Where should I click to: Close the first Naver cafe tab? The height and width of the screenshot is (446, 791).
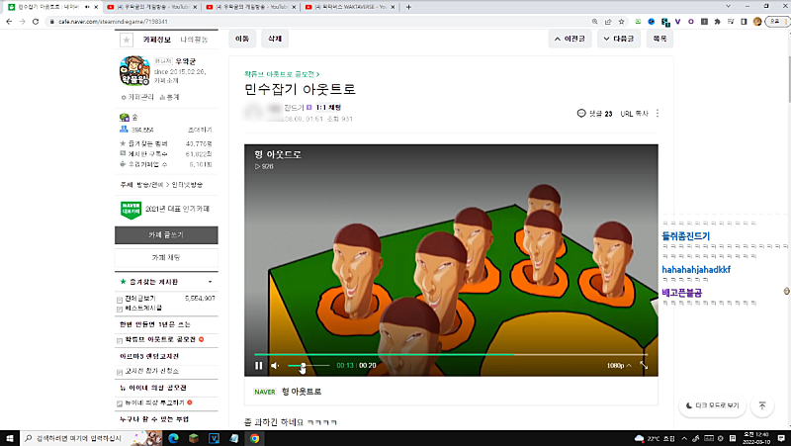click(96, 7)
